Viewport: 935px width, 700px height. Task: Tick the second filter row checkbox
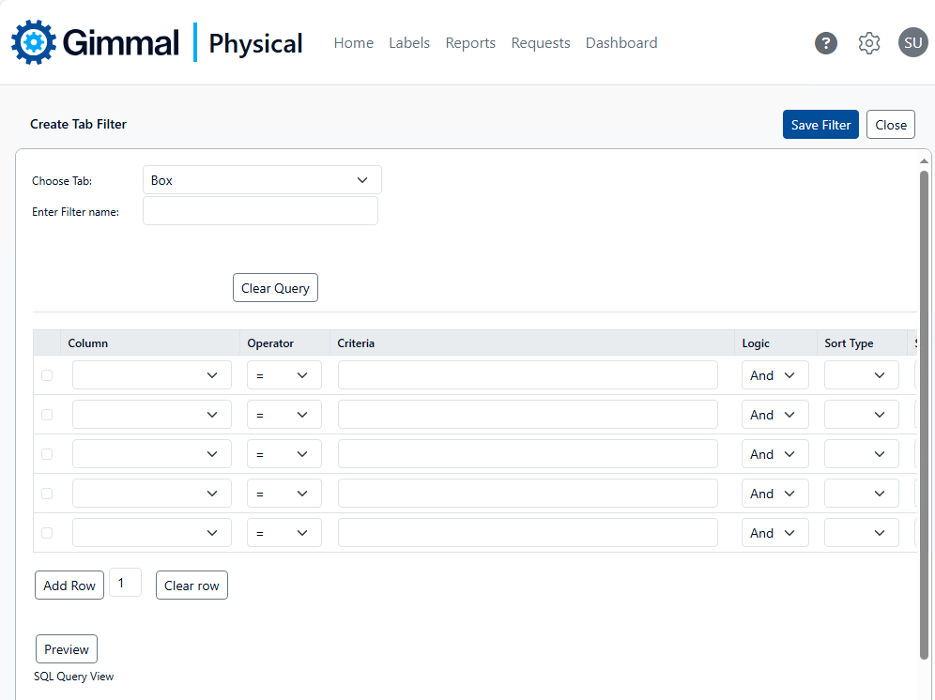pos(47,415)
